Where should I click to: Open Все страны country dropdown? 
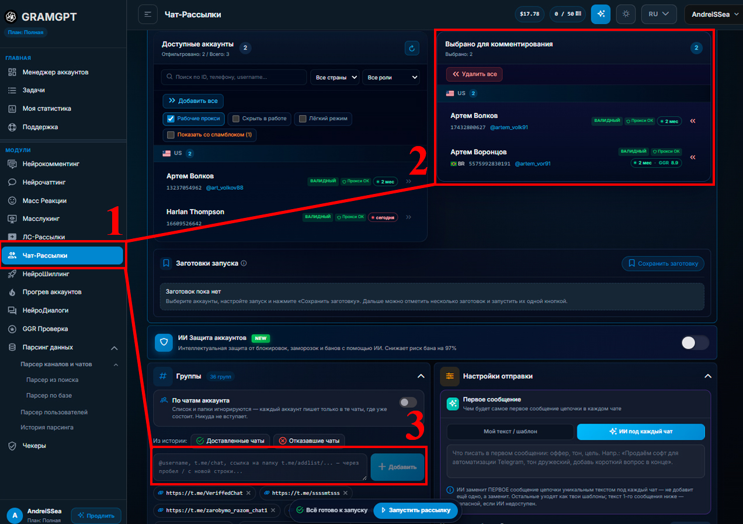coord(334,77)
